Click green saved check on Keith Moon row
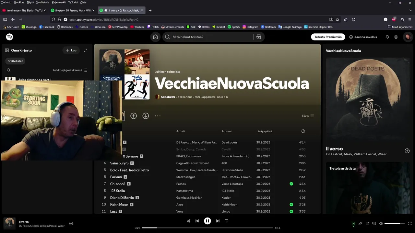Viewport: 415px width, 233px height. click(291, 205)
